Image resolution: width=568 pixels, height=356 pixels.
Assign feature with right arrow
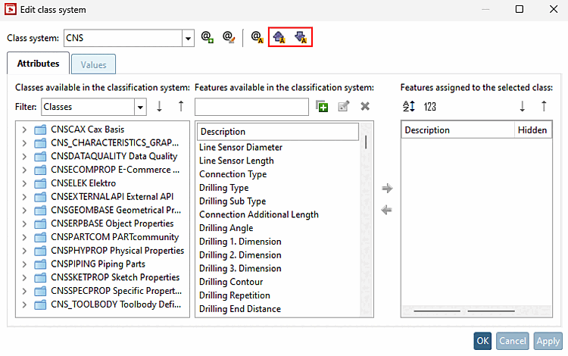(x=387, y=189)
